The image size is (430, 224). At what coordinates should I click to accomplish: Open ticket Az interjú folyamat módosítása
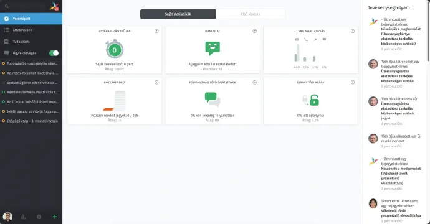(31, 73)
